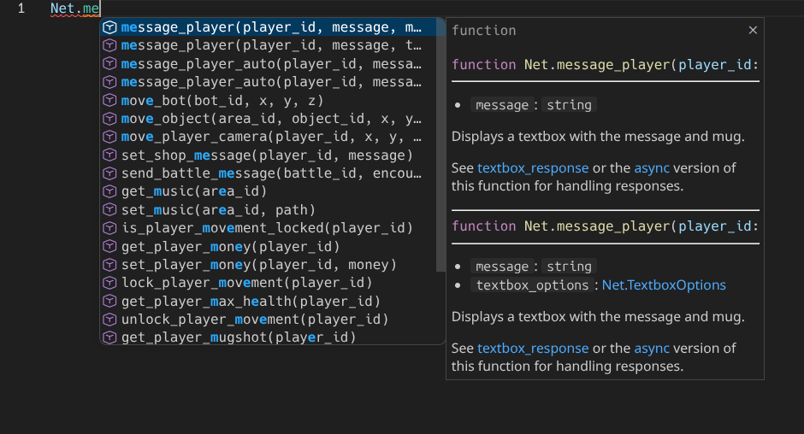The image size is (804, 434).
Task: Click the method icon next to get_player_money
Action: 109,246
